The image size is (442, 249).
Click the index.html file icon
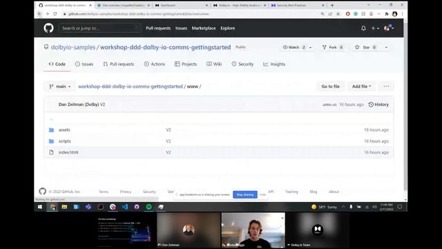point(51,152)
